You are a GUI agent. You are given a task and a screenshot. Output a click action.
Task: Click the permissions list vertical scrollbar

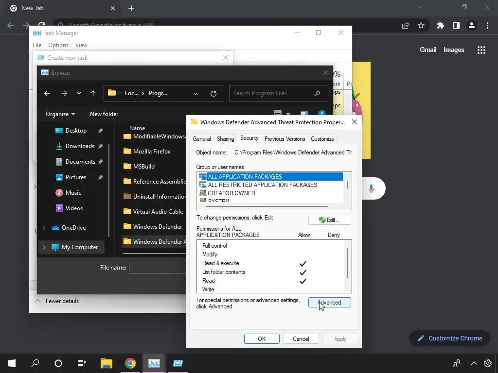[x=348, y=263]
